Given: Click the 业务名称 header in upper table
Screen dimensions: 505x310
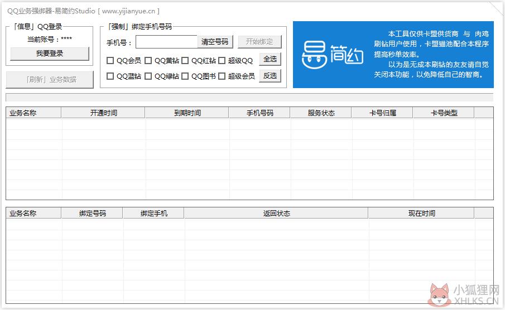Looking at the screenshot, I should (33, 113).
